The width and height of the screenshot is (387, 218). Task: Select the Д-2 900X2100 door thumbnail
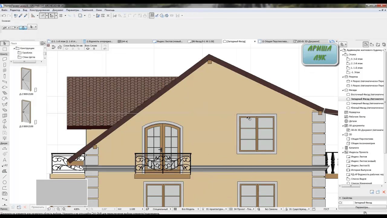pos(26,79)
